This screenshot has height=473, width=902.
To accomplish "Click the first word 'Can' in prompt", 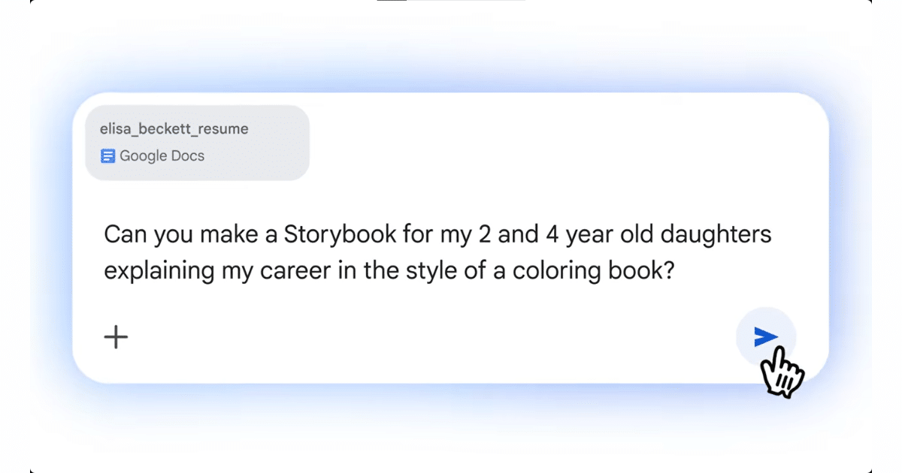I will coord(125,234).
